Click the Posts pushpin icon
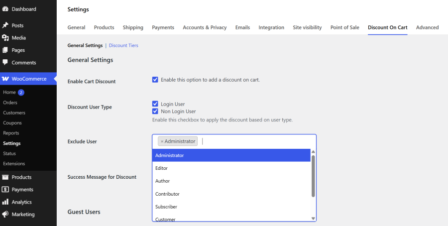Viewport: 448px width, 226px height. pyautogui.click(x=5, y=25)
